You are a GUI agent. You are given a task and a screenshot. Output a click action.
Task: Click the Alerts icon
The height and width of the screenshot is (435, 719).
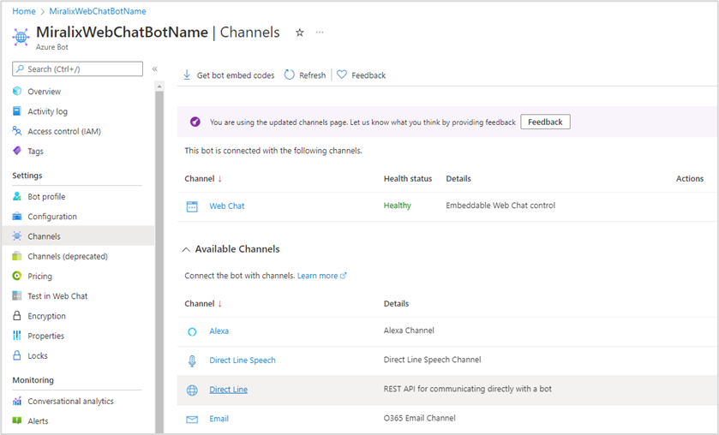coord(17,420)
